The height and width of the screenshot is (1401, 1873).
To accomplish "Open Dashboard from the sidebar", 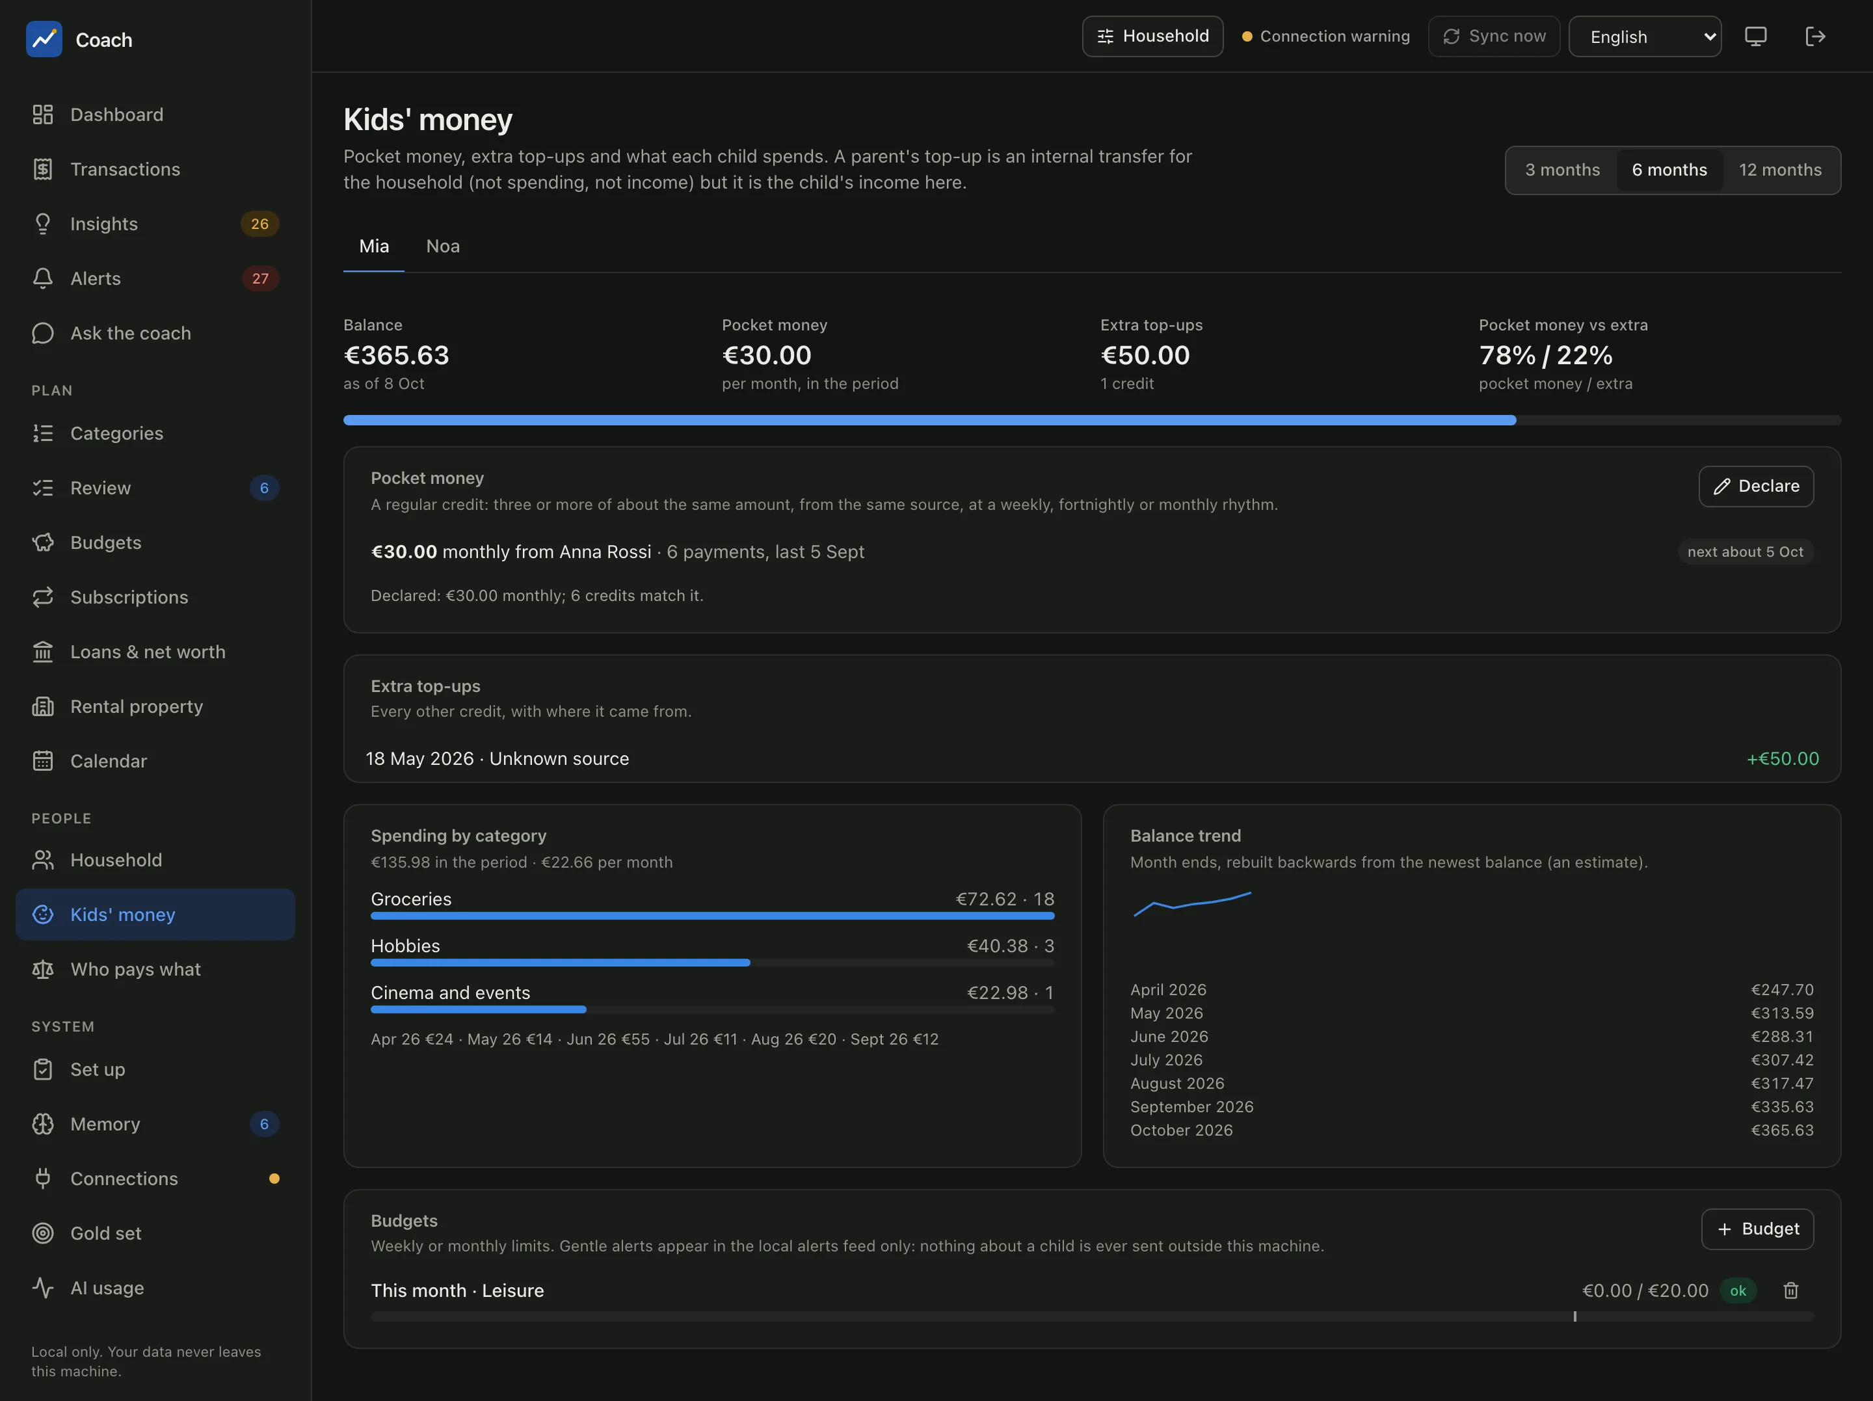I will 155,114.
